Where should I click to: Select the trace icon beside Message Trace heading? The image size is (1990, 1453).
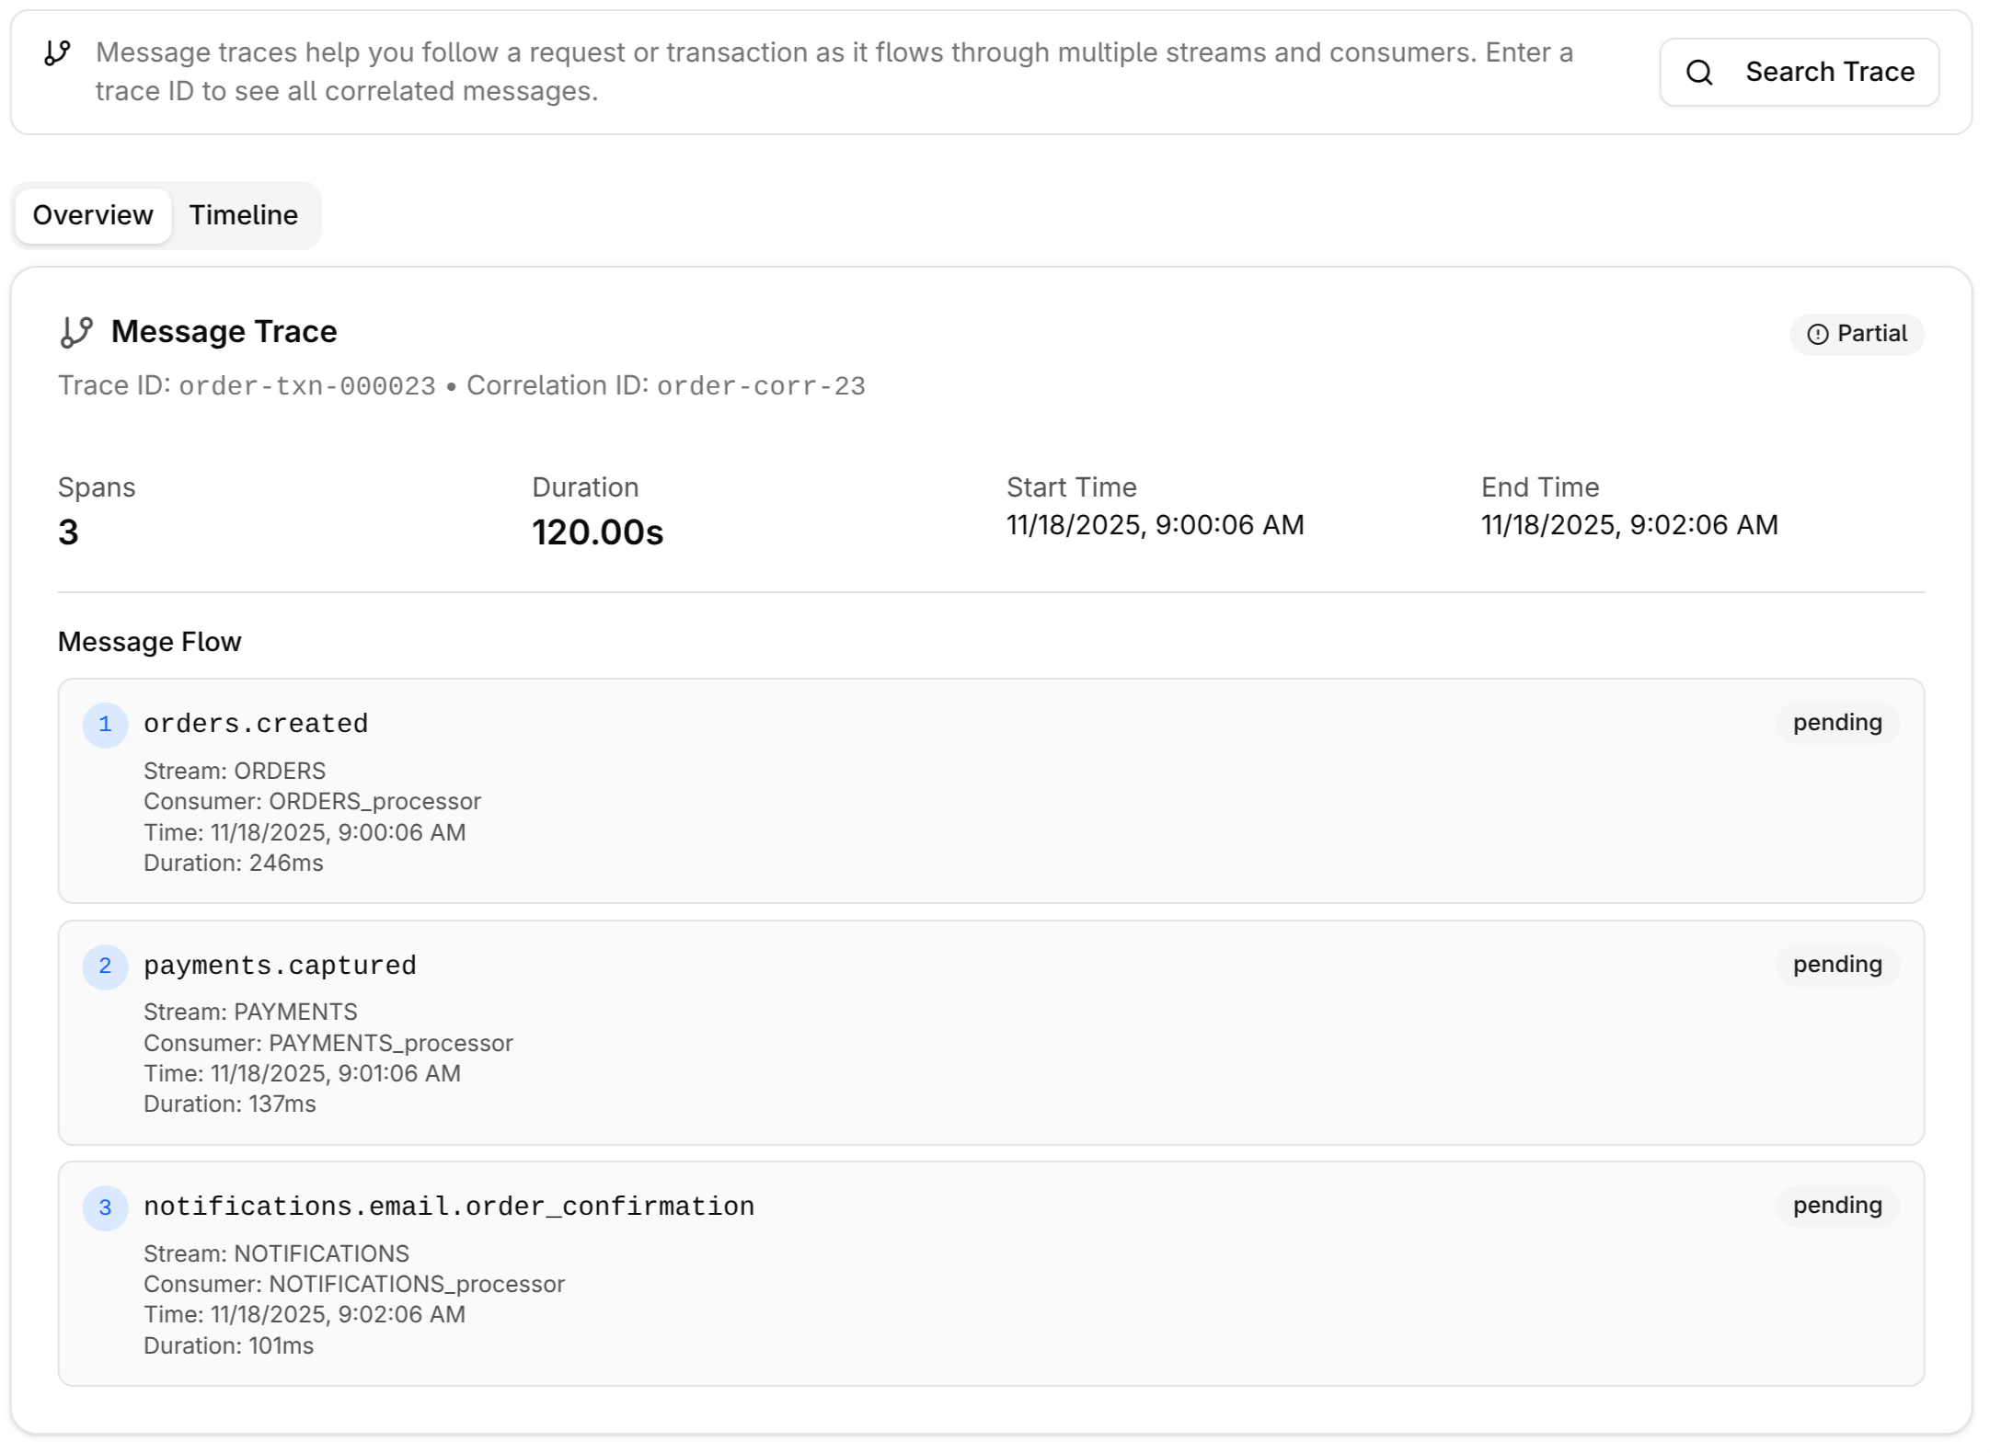(76, 330)
